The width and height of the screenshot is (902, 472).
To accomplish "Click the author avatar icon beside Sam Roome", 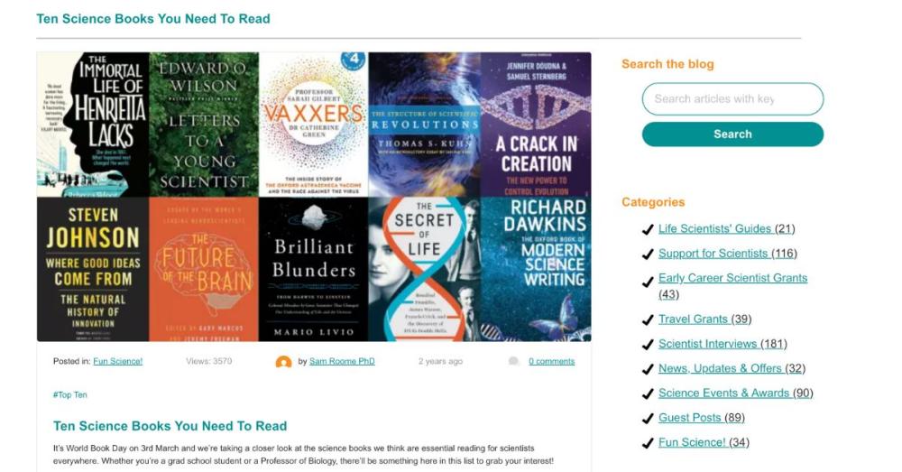I will (283, 362).
